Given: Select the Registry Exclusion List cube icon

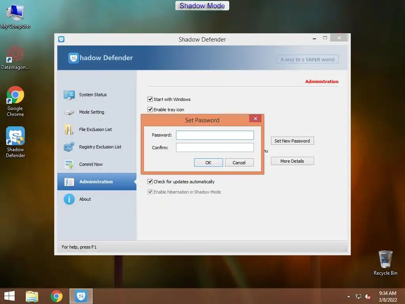Looking at the screenshot, I should 69,147.
